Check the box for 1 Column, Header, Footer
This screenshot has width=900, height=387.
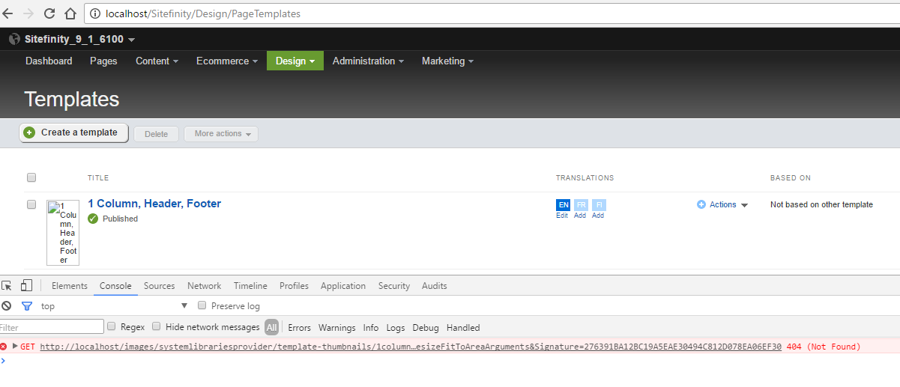(x=31, y=204)
